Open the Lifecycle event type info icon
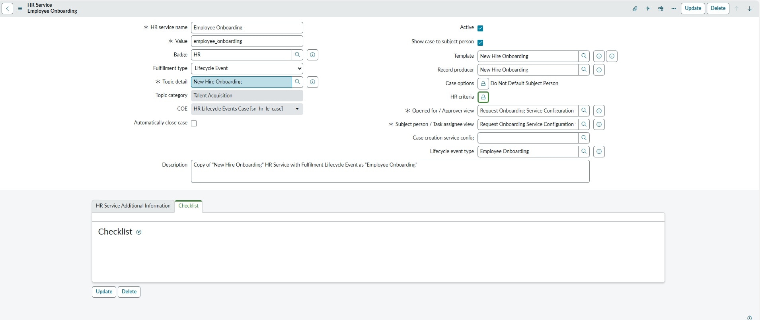Screen dimensions: 760x320 [599, 152]
